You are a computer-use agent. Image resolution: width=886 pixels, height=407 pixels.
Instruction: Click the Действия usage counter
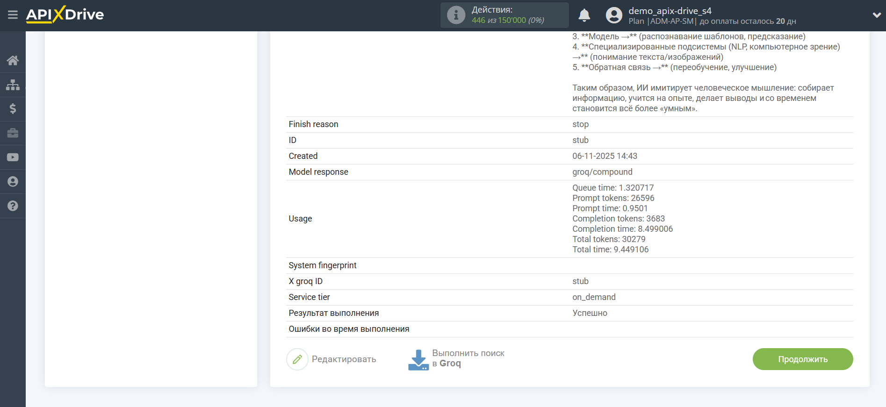click(x=507, y=15)
